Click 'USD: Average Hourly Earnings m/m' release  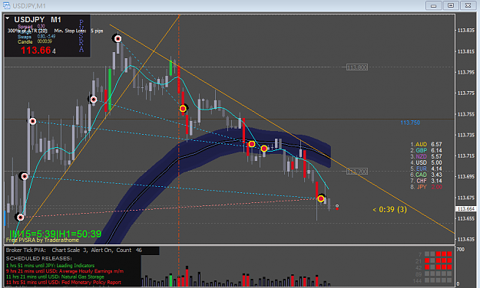click(x=65, y=271)
